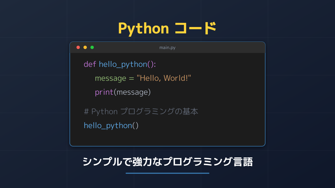The image size is (335, 188).
Task: Click the blue underline bar below subtitle
Action: (167, 173)
